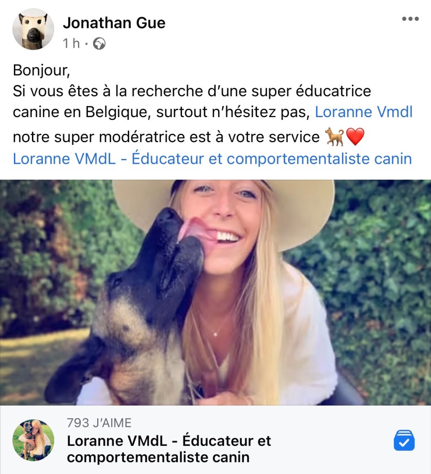Open the shared photo of woman and dog
This screenshot has height=474, width=431.
216,293
